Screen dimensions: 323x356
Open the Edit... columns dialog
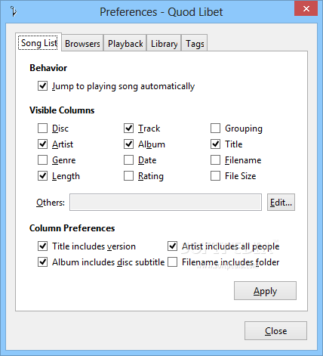pos(281,202)
